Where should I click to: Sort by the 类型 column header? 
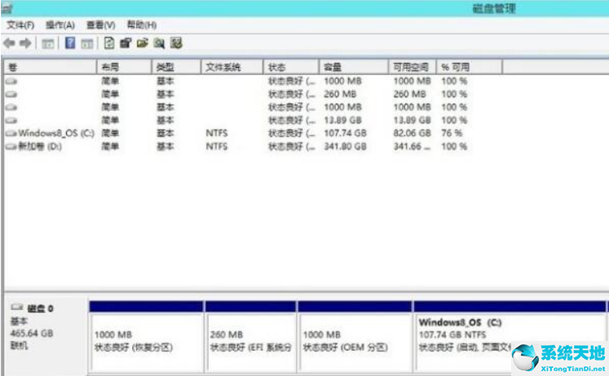176,67
